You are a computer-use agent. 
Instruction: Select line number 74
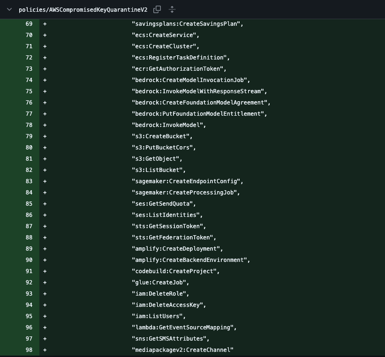click(x=29, y=80)
